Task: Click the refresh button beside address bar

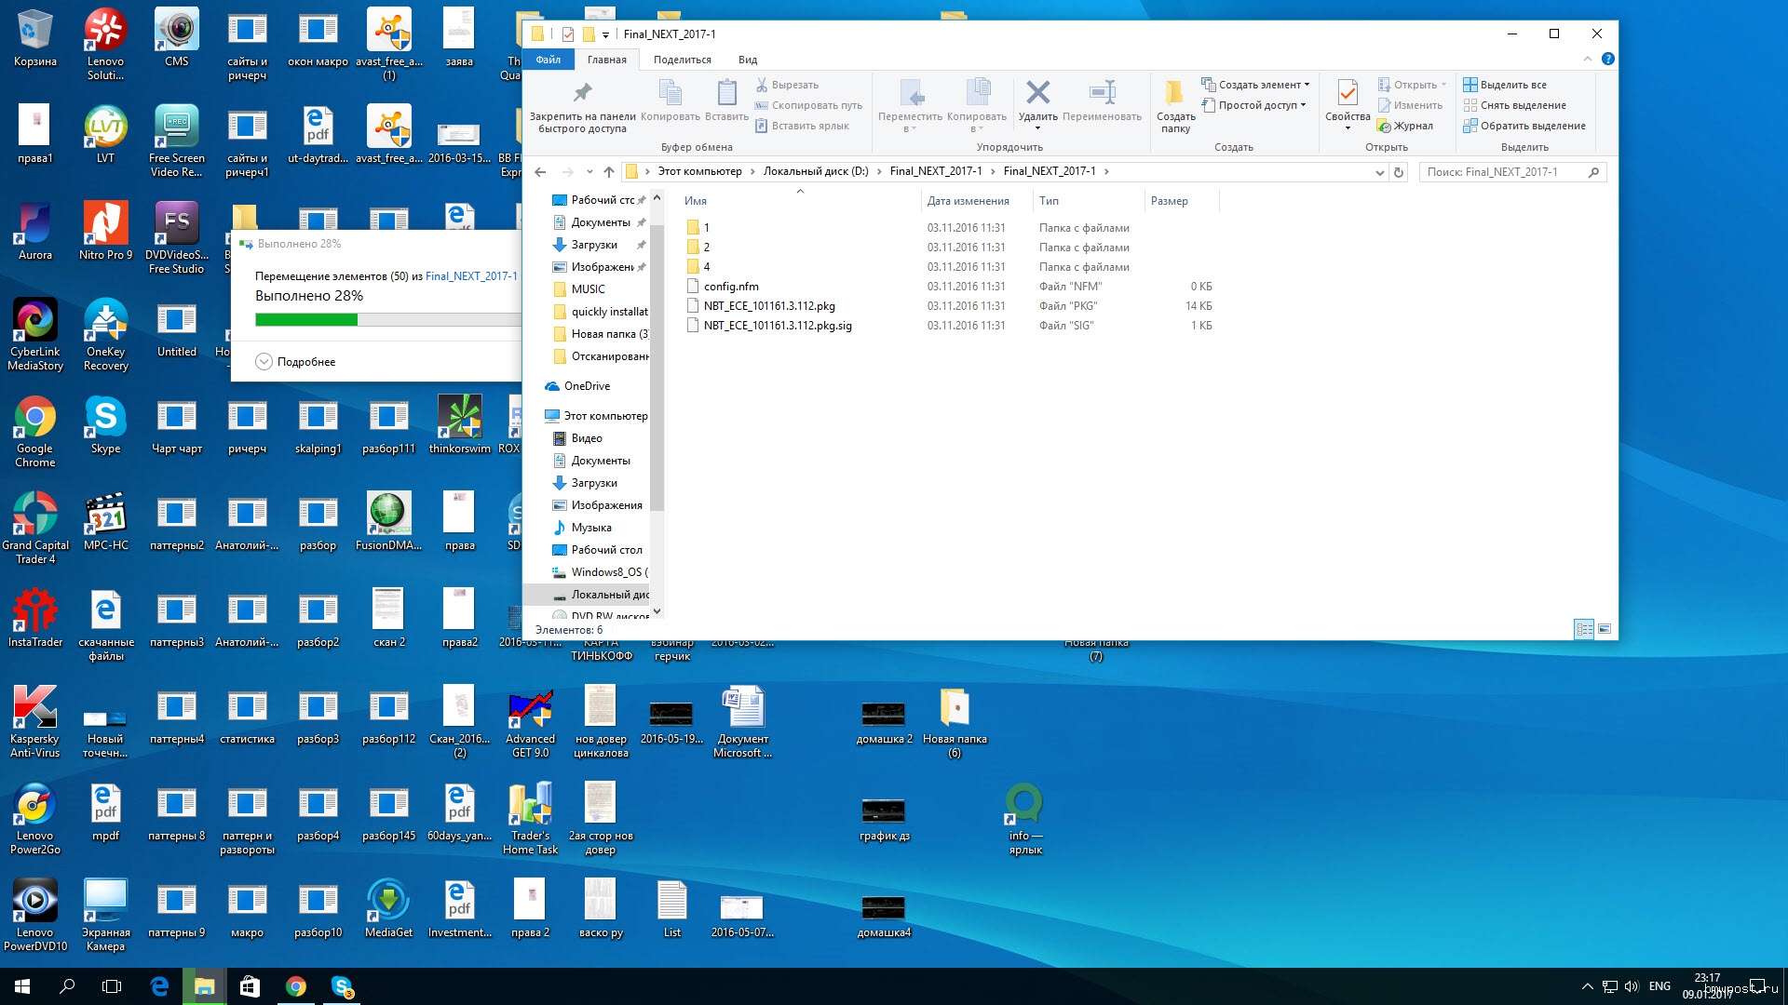Action: click(x=1398, y=172)
